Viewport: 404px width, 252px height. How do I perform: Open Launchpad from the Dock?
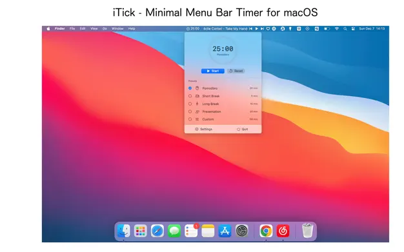point(141,231)
